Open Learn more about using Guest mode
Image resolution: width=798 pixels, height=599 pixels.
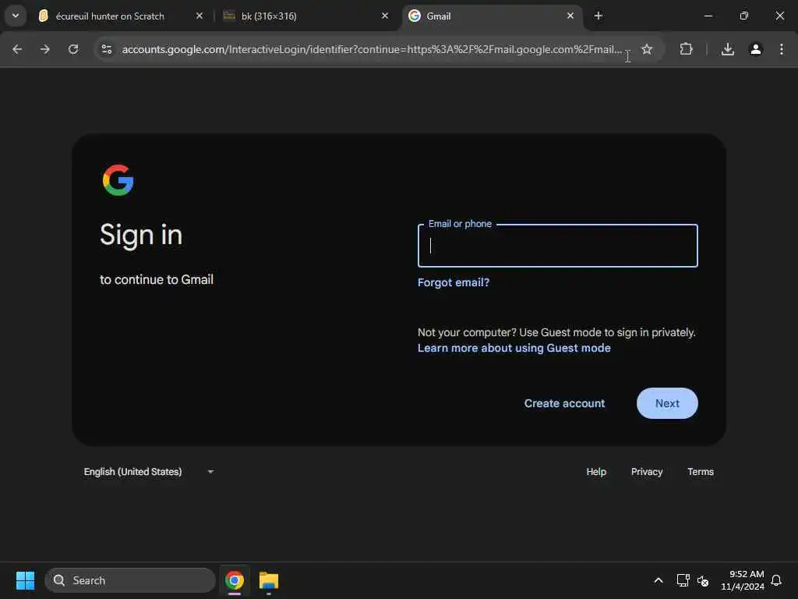click(x=514, y=348)
